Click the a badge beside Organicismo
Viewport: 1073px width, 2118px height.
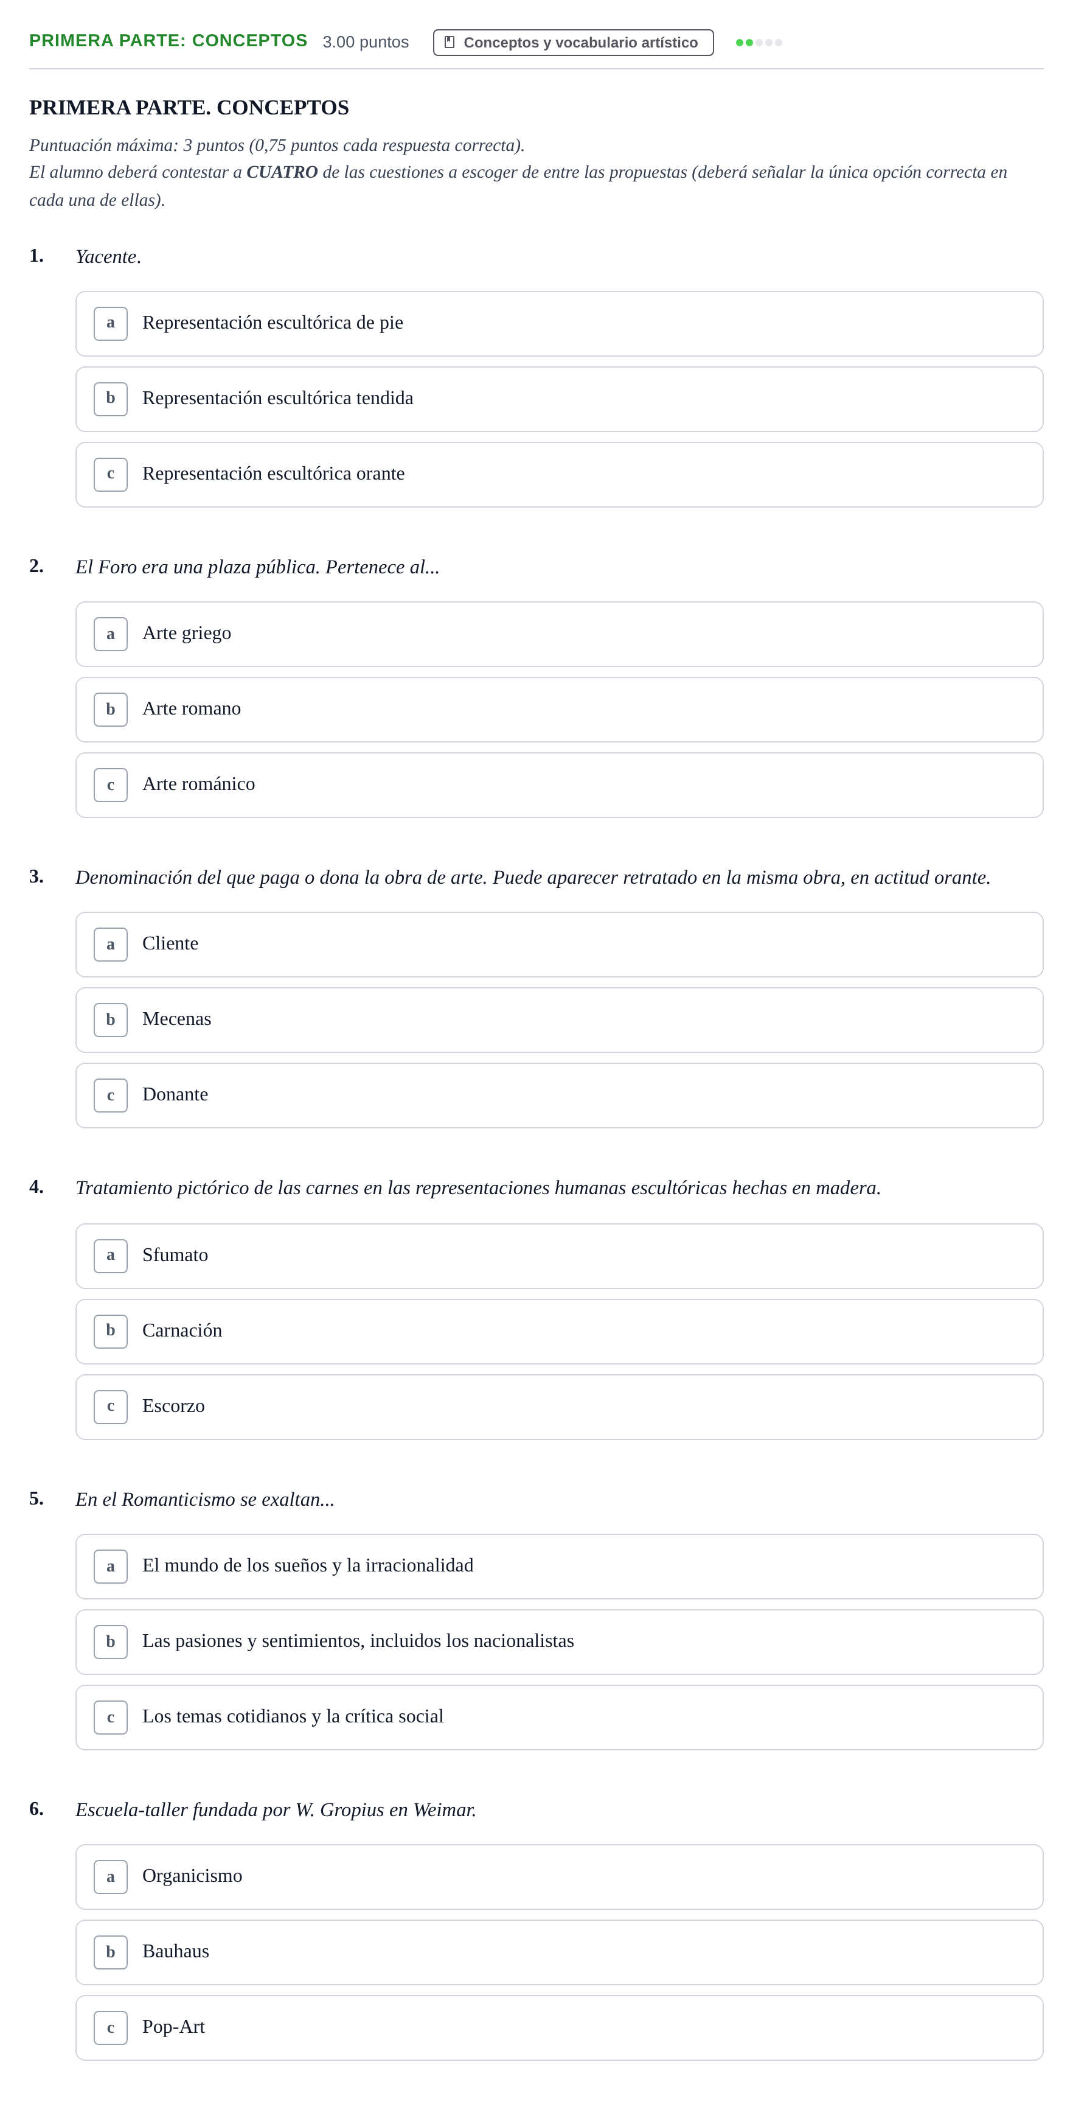(x=110, y=1877)
